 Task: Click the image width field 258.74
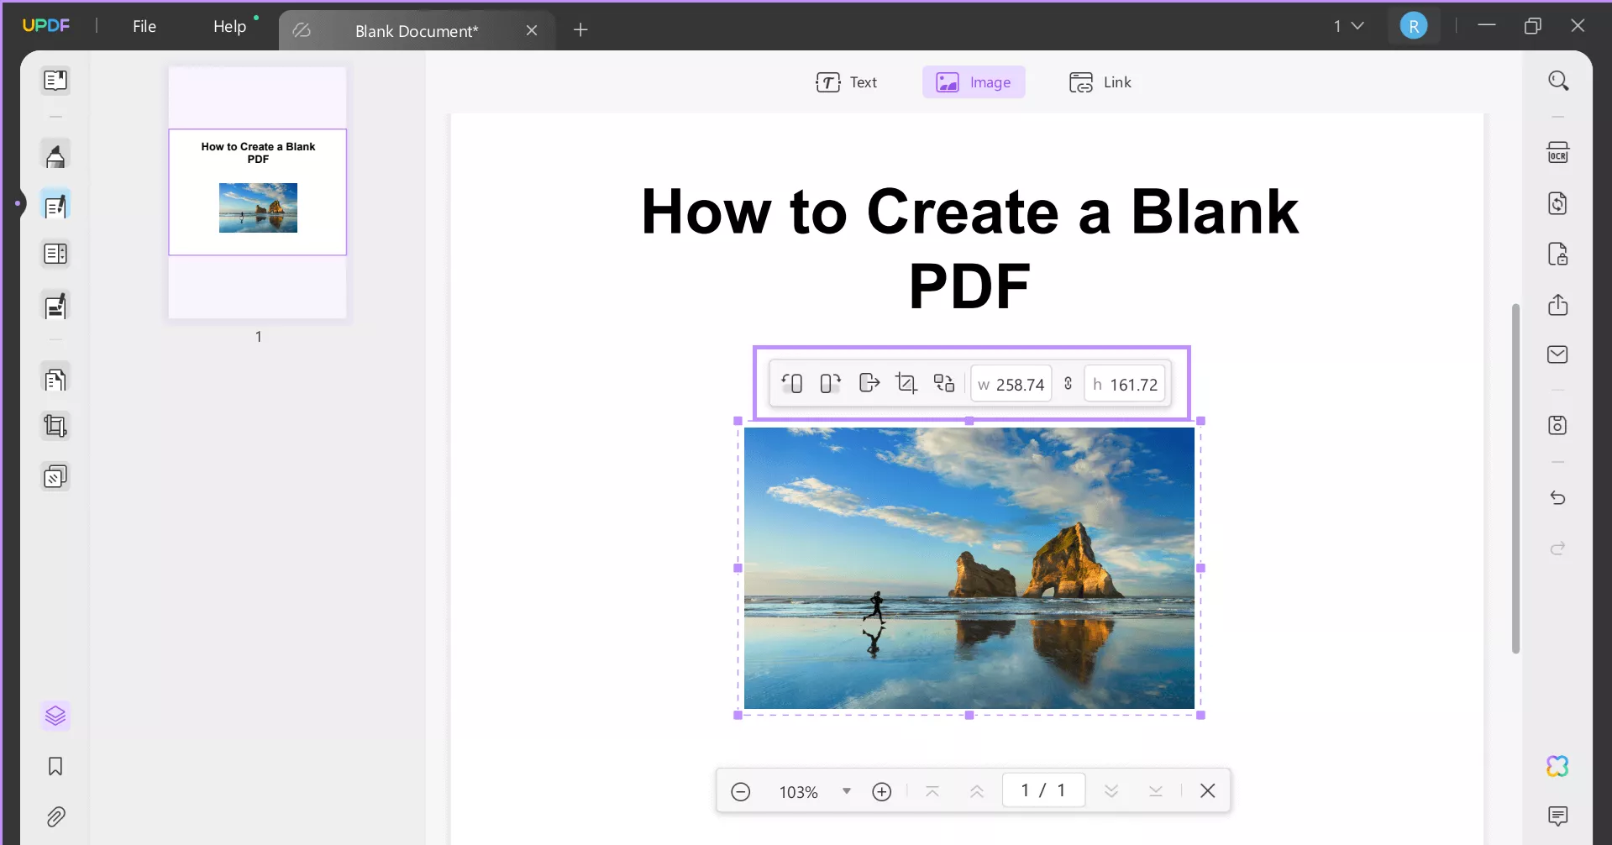tap(1011, 384)
